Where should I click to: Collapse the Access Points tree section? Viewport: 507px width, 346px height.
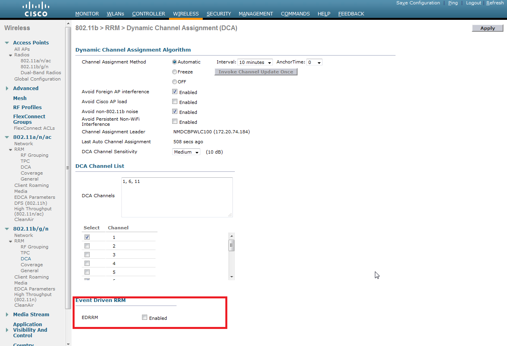(x=7, y=43)
